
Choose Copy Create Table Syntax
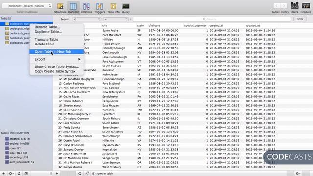click(x=55, y=71)
